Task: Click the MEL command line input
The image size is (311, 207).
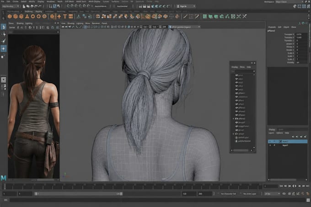Action: coord(158,200)
